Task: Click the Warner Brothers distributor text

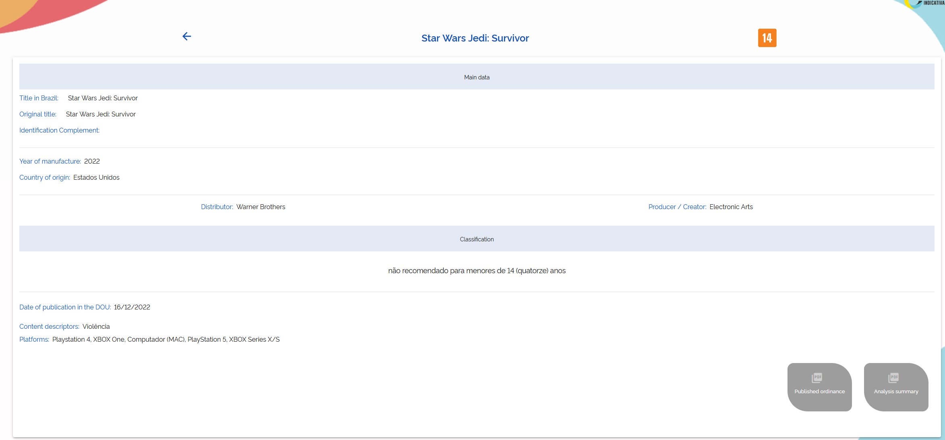Action: (261, 207)
